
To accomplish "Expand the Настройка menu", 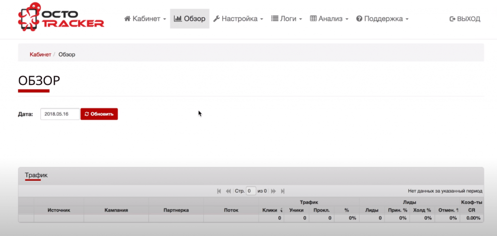I will tap(238, 19).
